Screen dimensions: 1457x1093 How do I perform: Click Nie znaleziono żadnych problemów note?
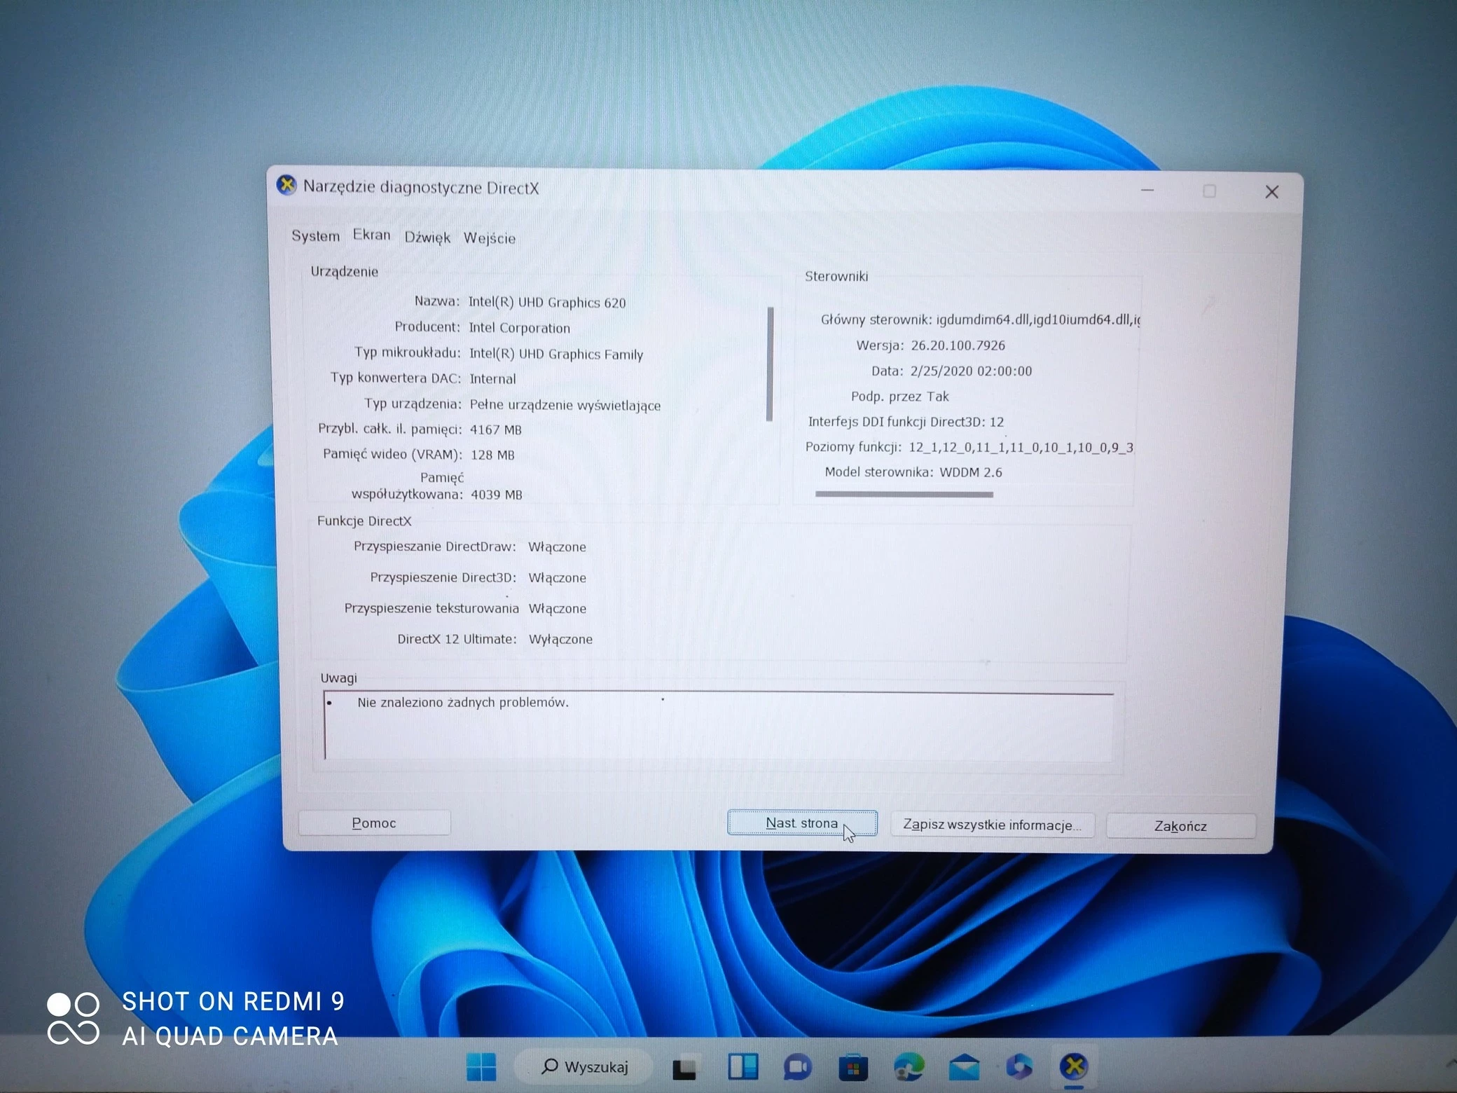point(463,702)
